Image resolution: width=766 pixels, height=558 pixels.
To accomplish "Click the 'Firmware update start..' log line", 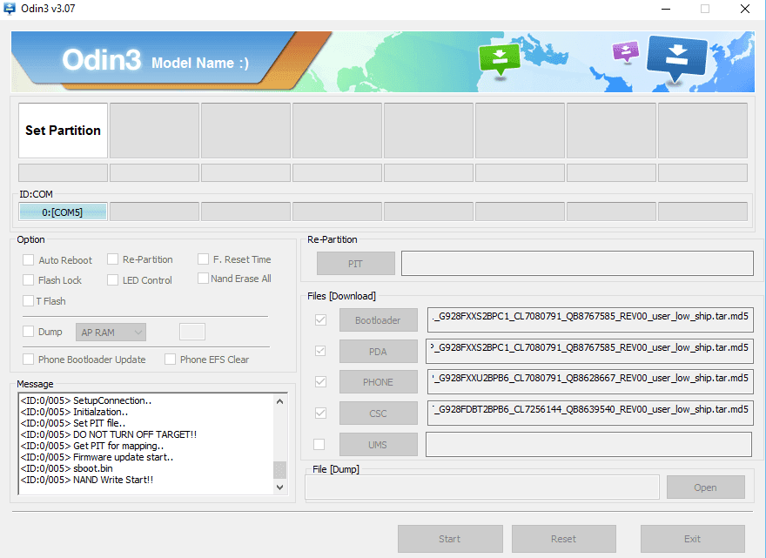I will coord(97,457).
